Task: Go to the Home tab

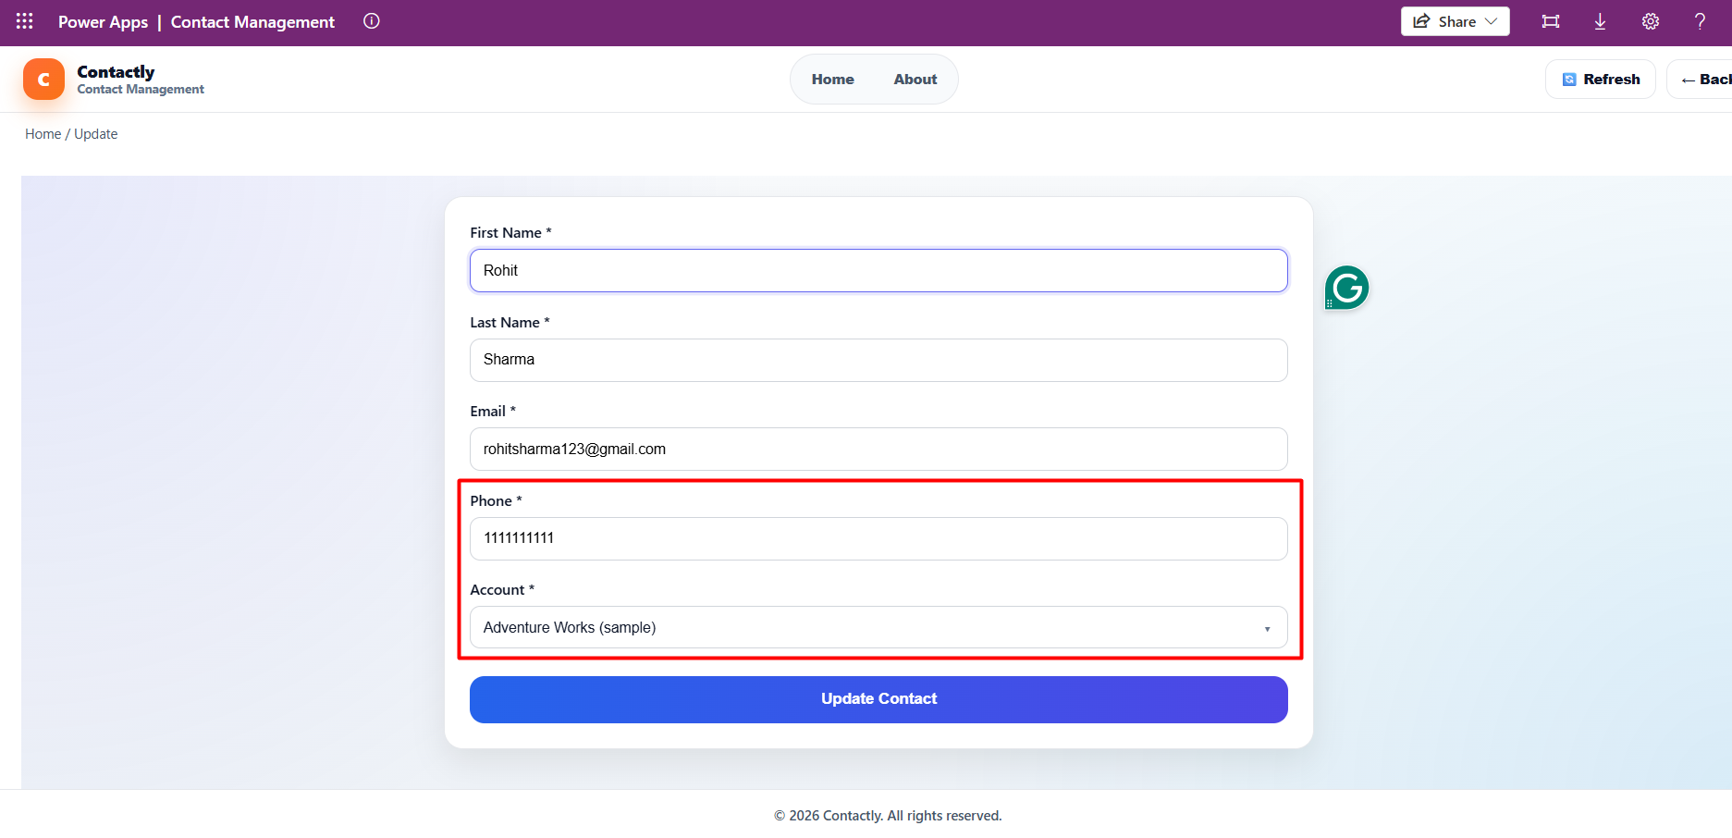Action: pyautogui.click(x=832, y=80)
